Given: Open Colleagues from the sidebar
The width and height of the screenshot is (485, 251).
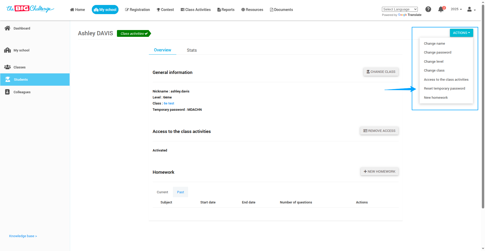Looking at the screenshot, I should (22, 92).
